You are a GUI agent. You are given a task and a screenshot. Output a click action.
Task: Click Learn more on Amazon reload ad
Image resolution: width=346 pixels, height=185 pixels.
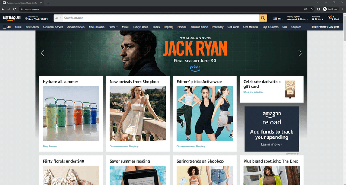(x=272, y=144)
